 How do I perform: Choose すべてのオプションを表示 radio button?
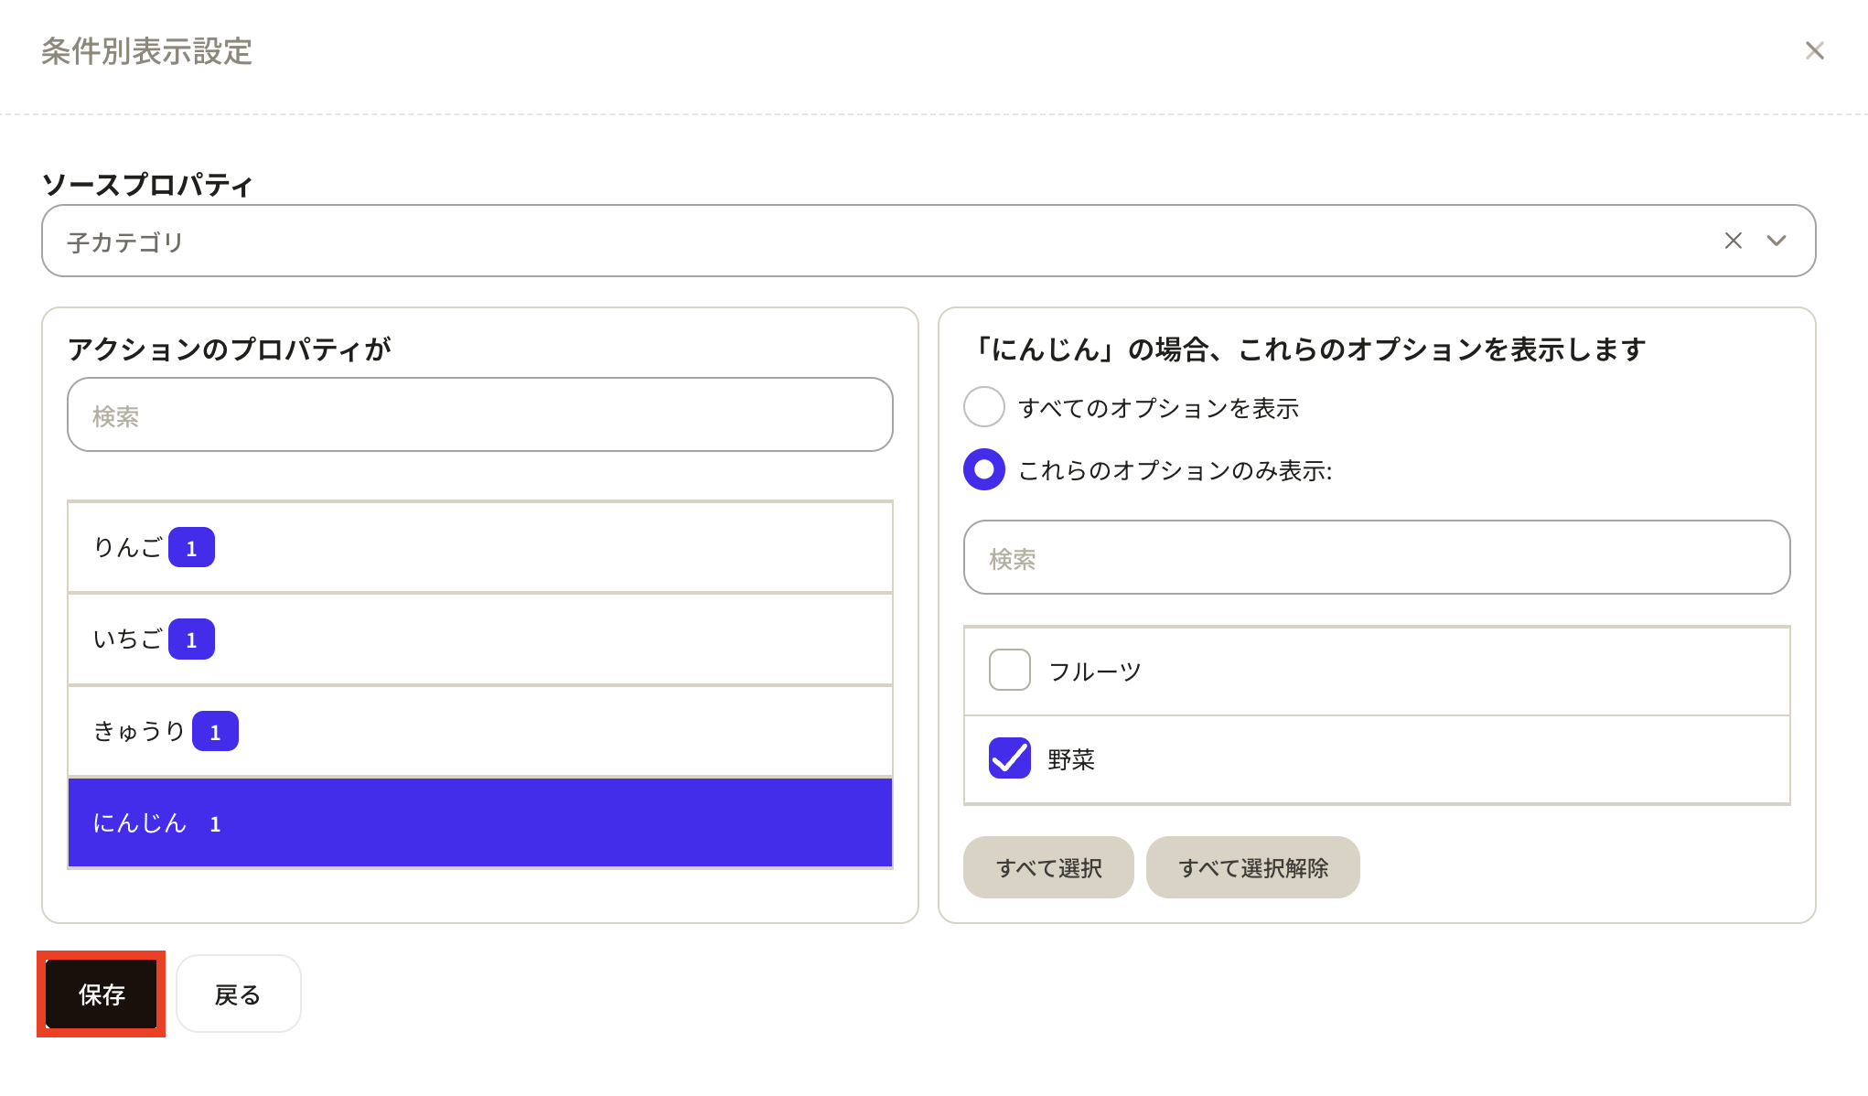(x=984, y=407)
